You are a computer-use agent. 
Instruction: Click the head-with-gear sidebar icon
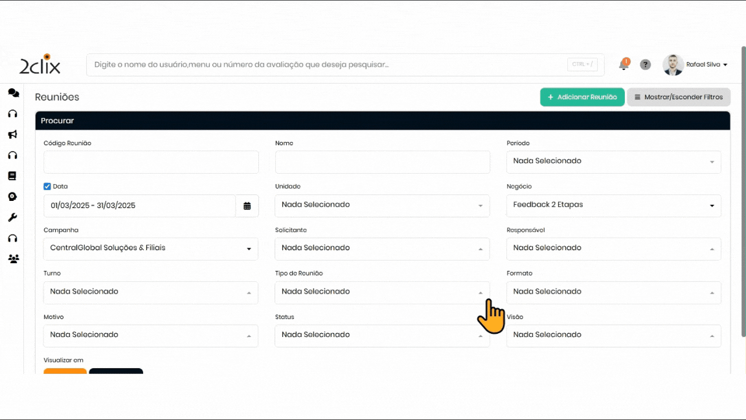12,196
